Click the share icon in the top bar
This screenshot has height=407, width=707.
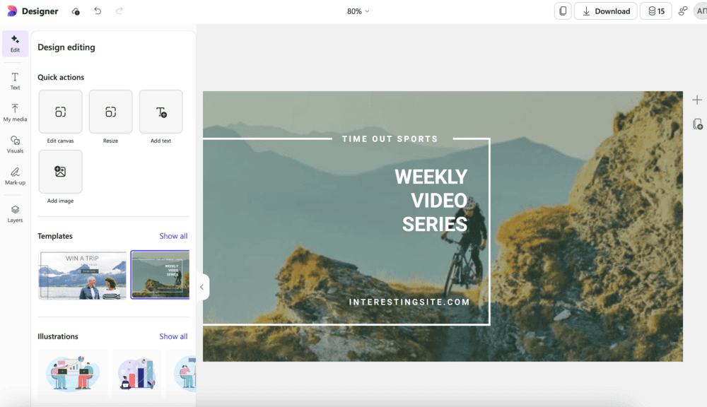(x=683, y=11)
